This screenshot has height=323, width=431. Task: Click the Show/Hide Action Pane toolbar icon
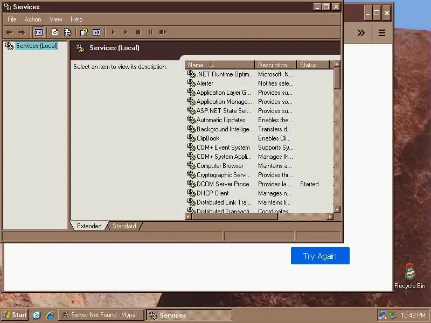pos(96,32)
